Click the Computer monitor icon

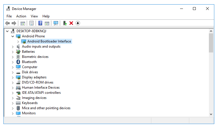tap(18, 67)
